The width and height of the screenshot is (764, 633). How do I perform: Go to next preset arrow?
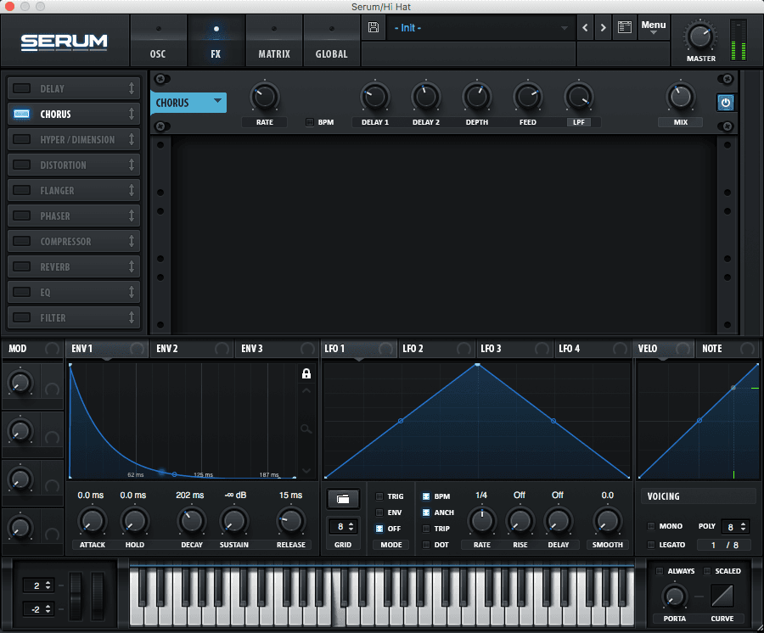point(604,28)
